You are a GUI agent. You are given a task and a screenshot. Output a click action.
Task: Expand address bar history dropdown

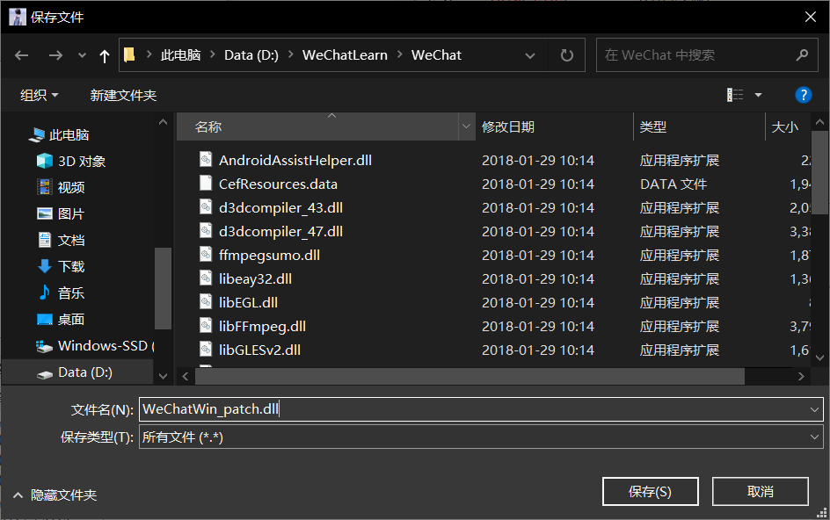click(x=530, y=55)
